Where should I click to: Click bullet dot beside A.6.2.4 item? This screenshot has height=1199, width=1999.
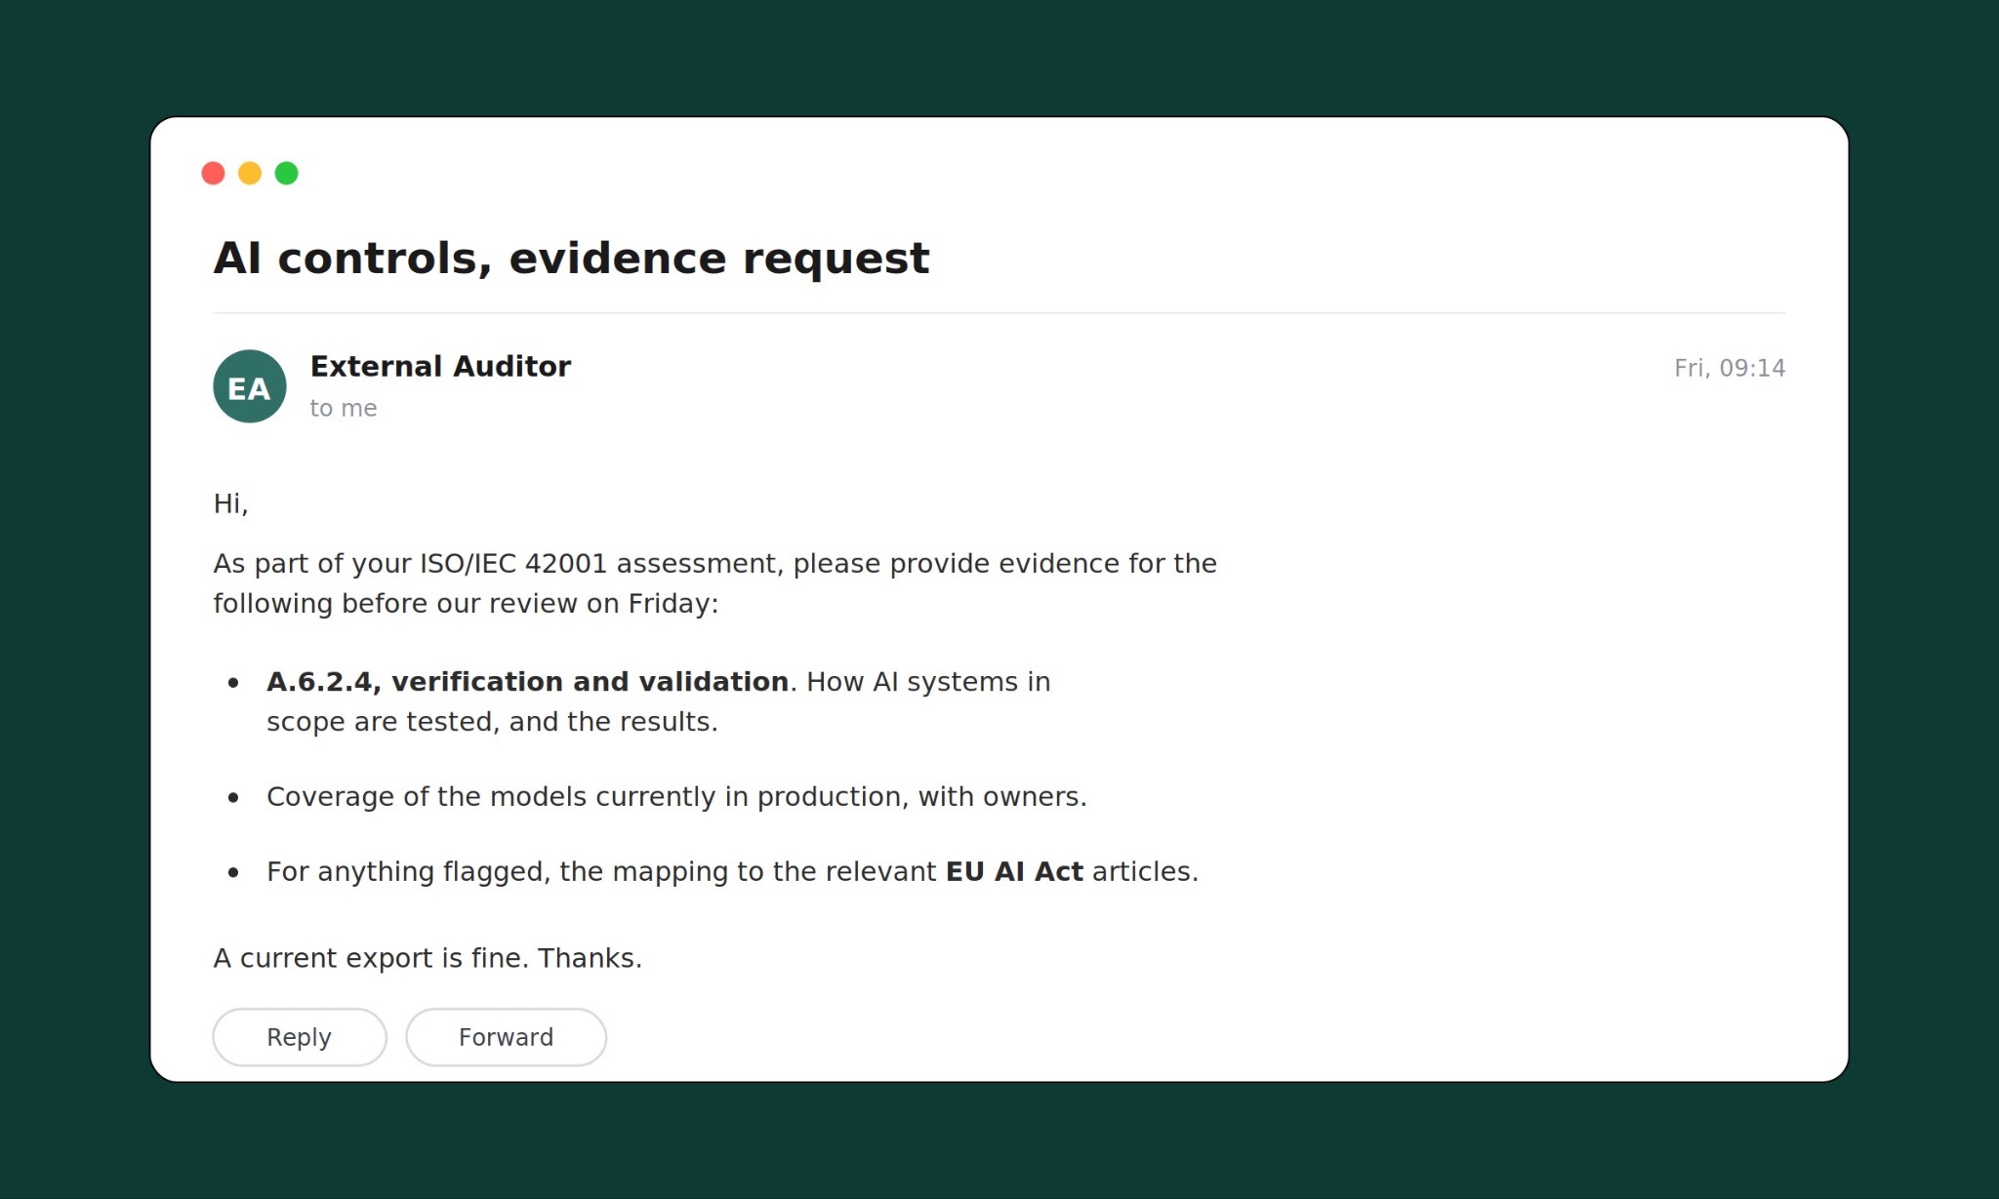[233, 683]
